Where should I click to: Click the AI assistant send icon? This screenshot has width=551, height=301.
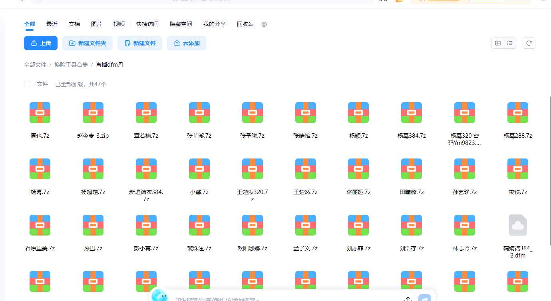click(425, 298)
